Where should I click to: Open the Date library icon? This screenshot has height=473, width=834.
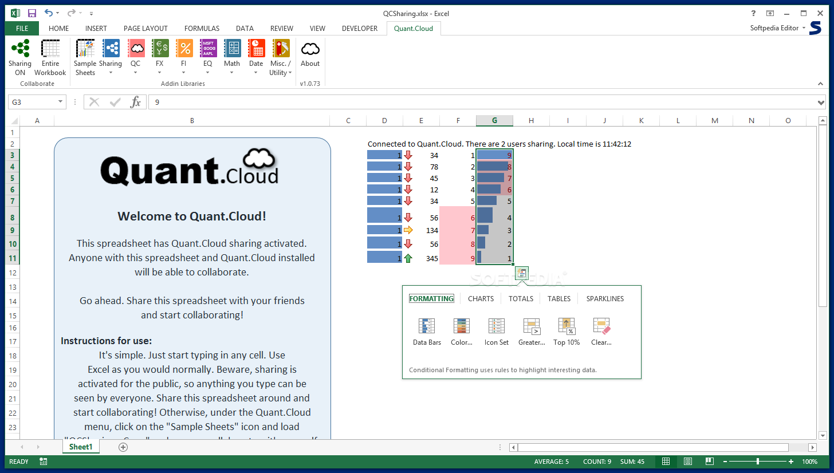tap(256, 49)
